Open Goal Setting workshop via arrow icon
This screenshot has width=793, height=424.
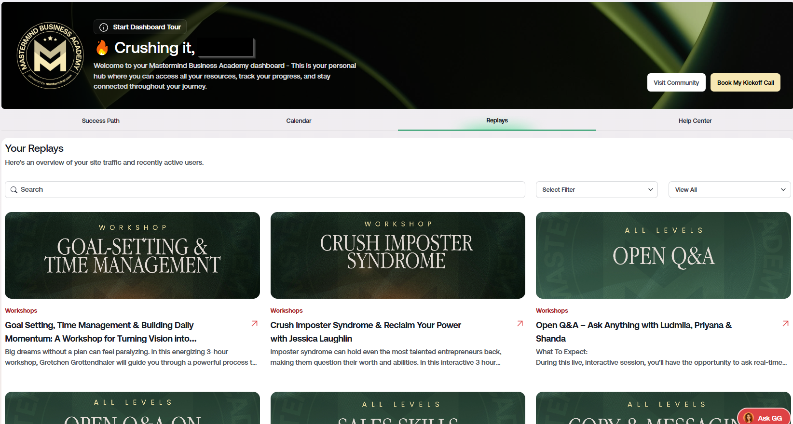[x=254, y=324]
